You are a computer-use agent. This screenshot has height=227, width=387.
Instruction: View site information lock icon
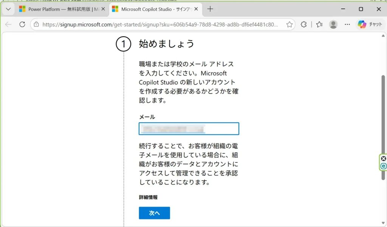tap(36, 25)
